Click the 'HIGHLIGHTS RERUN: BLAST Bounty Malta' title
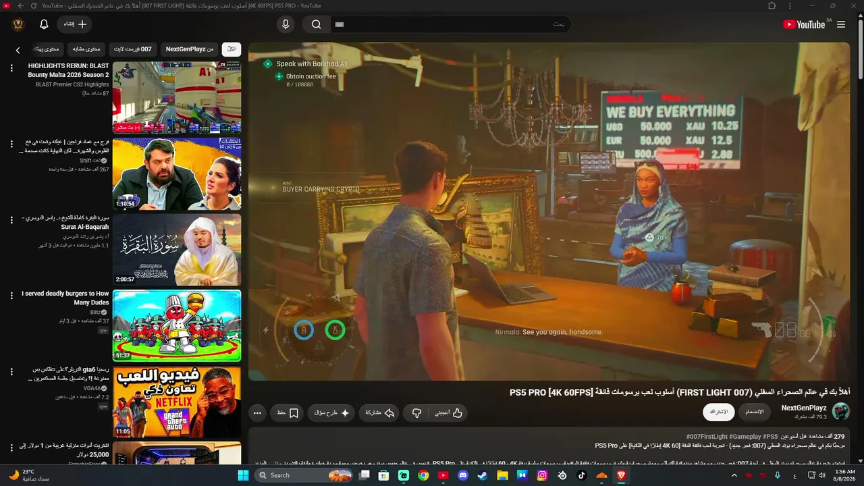 68,70
